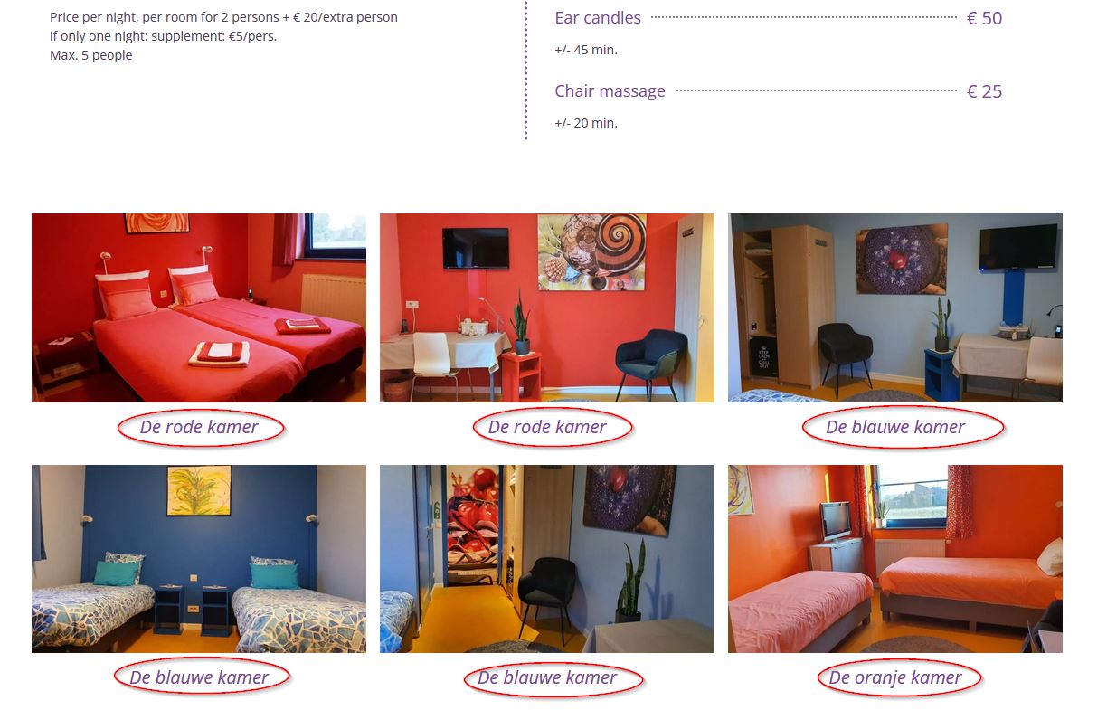Select 'De blauwe kamer' caption below wardrobe photo
The image size is (1107, 710).
[x=895, y=427]
